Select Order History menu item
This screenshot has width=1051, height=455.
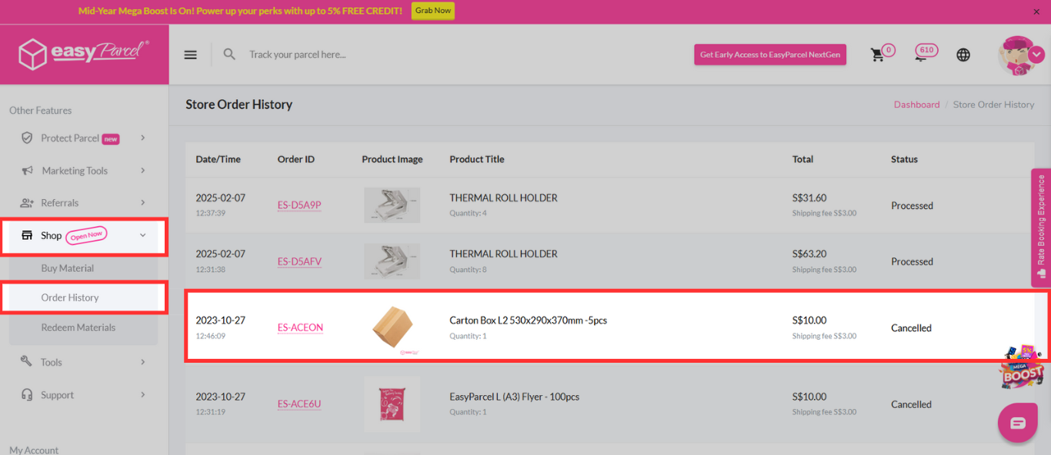coord(70,297)
